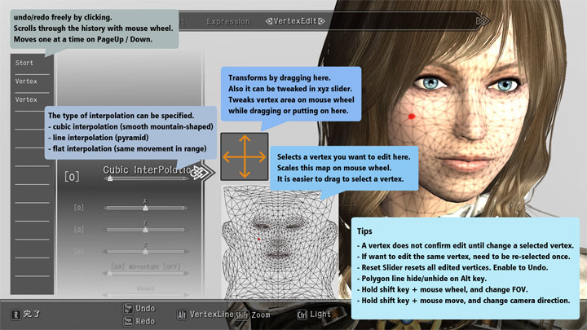Click right arrow of Cubic Interpolation slider
Image resolution: width=587 pixels, height=330 pixels.
pos(186,178)
